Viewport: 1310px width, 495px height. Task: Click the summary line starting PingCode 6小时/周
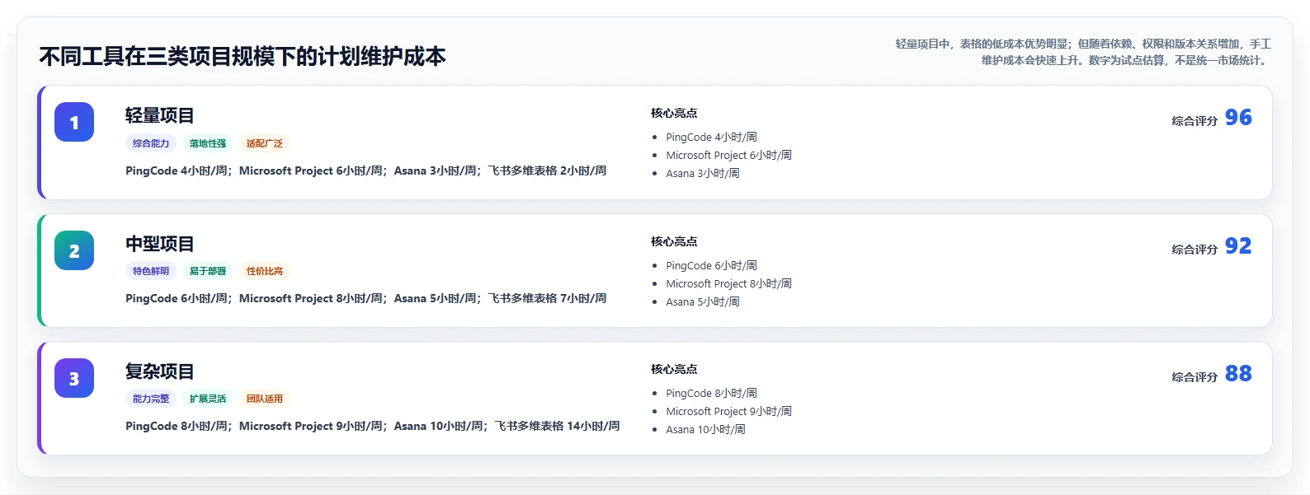(x=365, y=298)
